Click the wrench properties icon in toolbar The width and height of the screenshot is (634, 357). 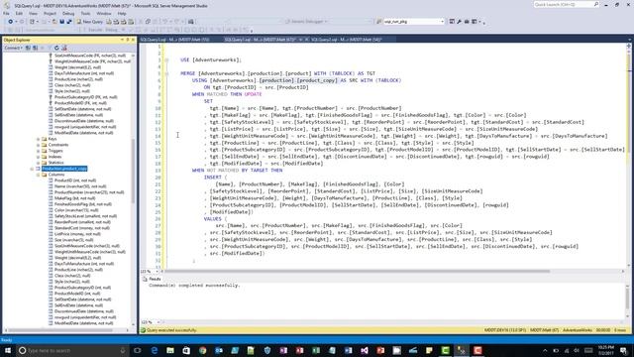click(460, 22)
